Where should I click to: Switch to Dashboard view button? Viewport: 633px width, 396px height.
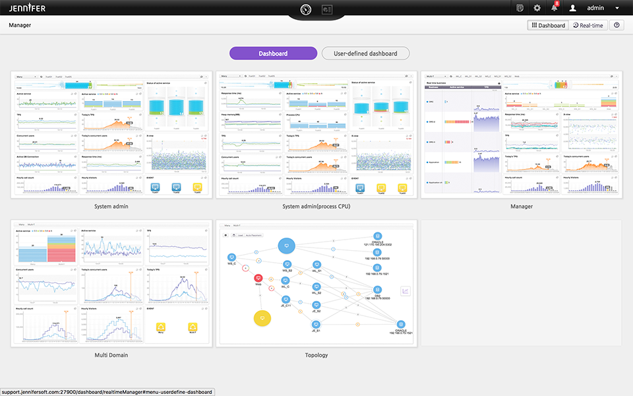548,25
